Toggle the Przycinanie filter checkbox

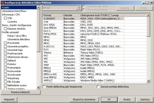[x=5, y=43]
